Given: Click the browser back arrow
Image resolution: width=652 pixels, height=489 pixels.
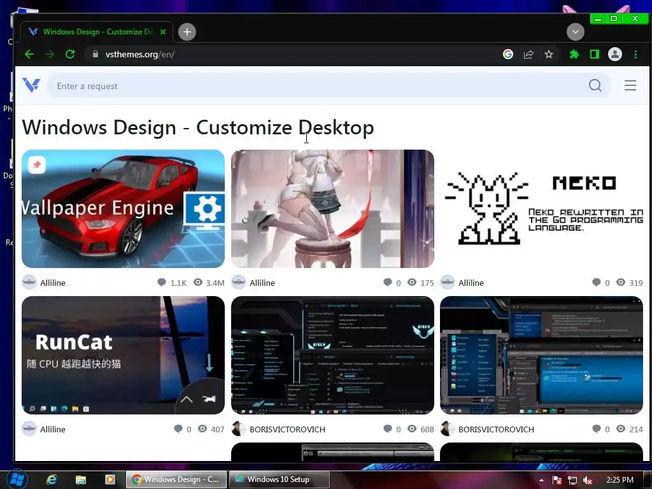Looking at the screenshot, I should 29,54.
